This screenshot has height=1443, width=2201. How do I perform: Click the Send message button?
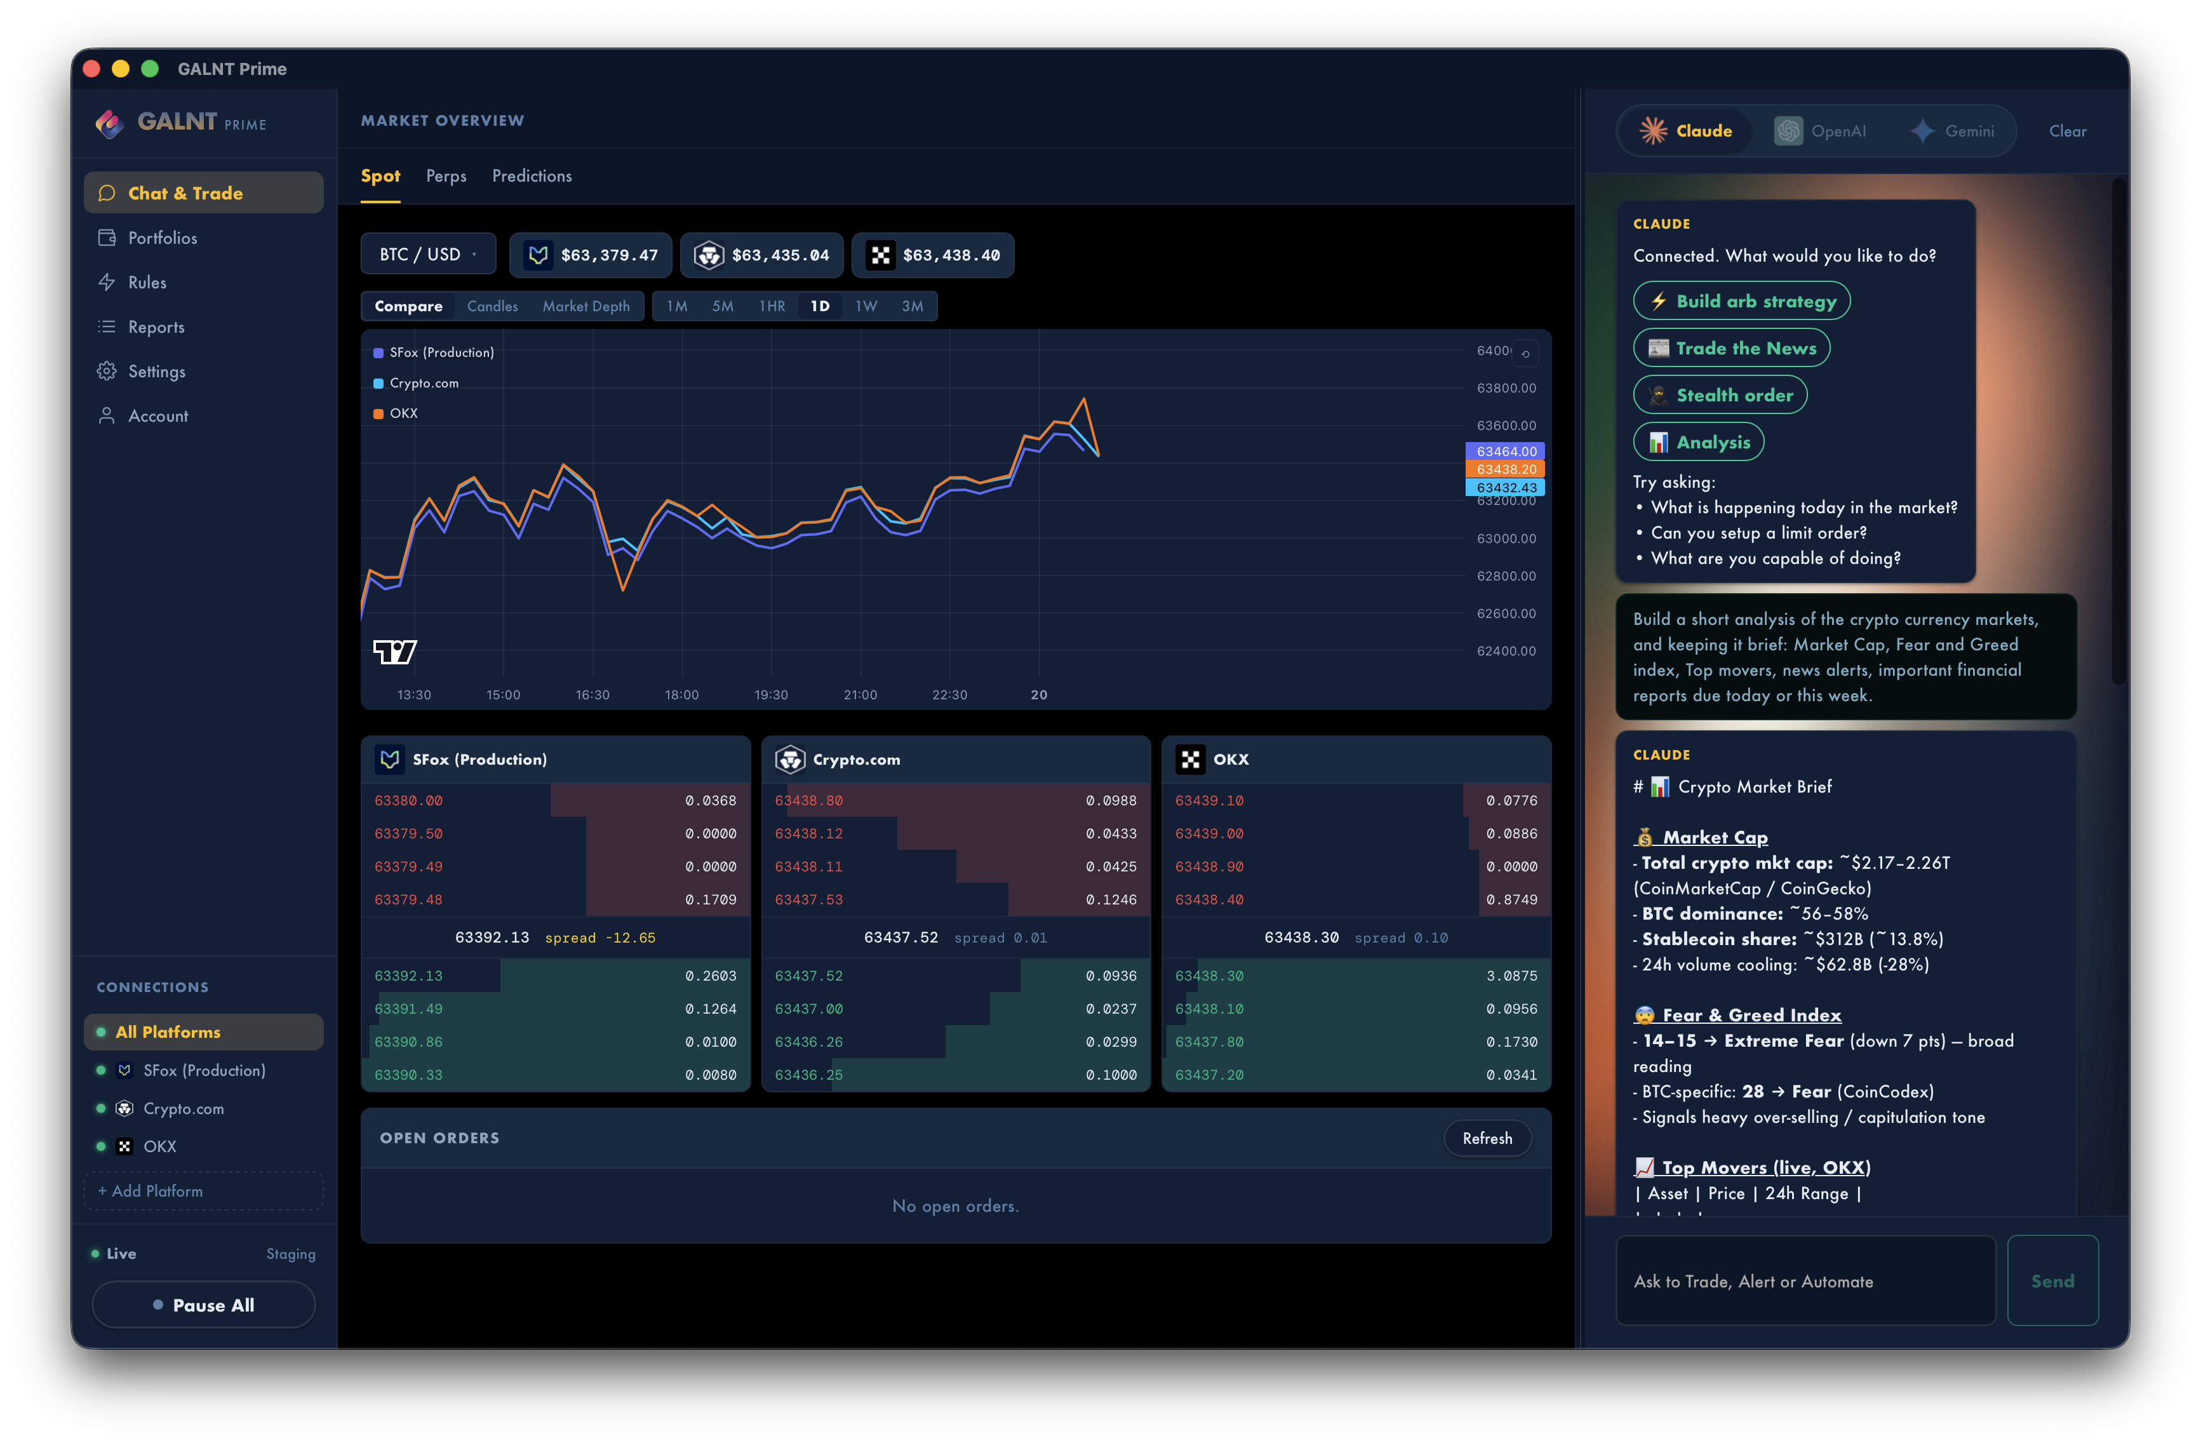2052,1281
